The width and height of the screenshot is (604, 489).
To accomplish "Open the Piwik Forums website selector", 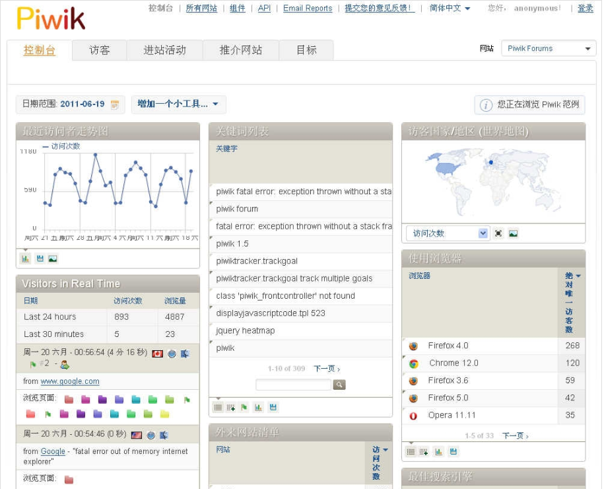I will tap(549, 48).
